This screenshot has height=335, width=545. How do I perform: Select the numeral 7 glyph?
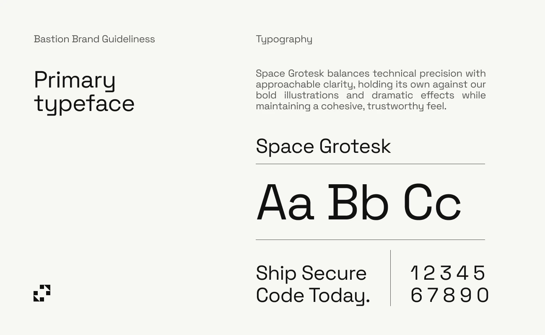433,295
